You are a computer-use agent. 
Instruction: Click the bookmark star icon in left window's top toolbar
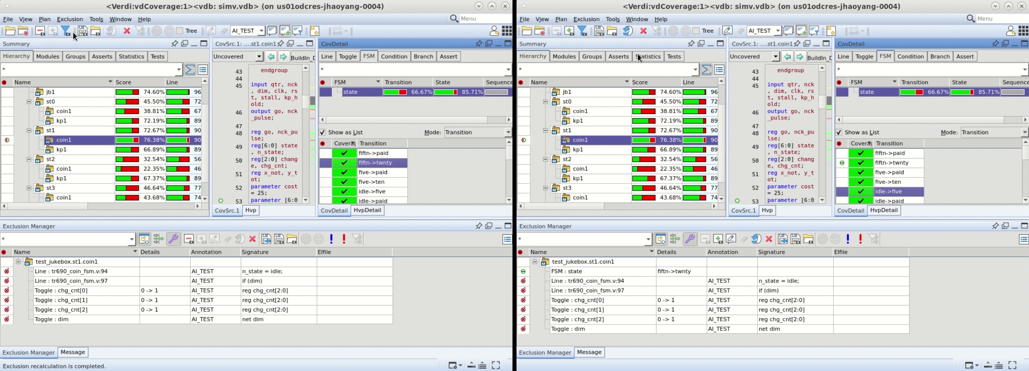click(x=315, y=31)
